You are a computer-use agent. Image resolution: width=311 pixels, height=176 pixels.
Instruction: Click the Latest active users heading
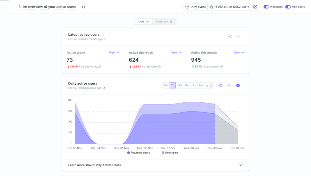coord(84,35)
